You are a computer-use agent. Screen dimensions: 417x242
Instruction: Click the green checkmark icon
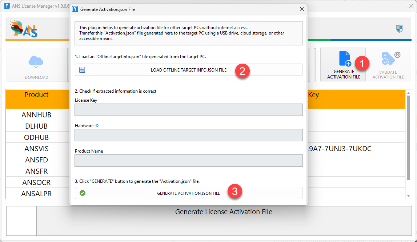pos(83,193)
